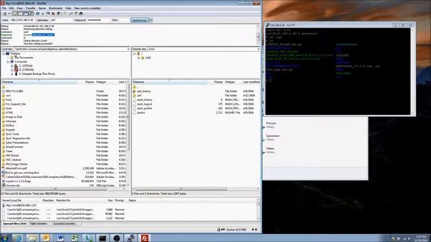
Task: Toggle synchronized browsing icon
Action: click(76, 13)
